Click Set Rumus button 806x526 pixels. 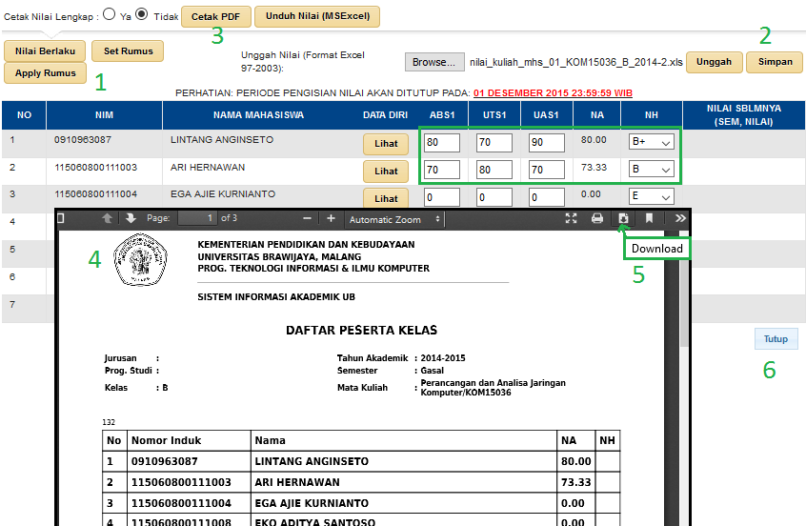point(128,51)
